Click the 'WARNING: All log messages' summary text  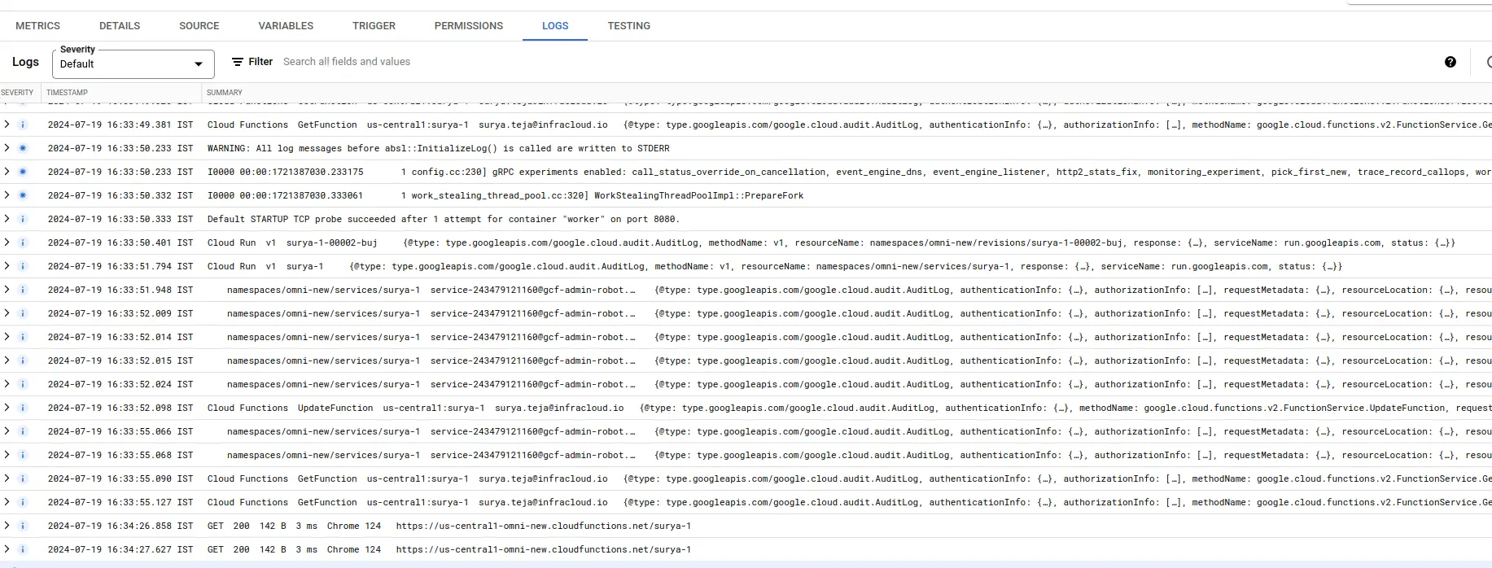[x=438, y=148]
